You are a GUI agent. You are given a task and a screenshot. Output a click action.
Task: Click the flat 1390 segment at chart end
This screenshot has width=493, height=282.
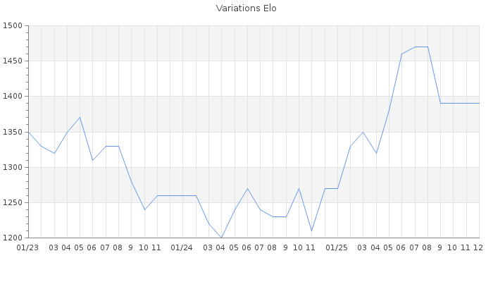pos(460,104)
